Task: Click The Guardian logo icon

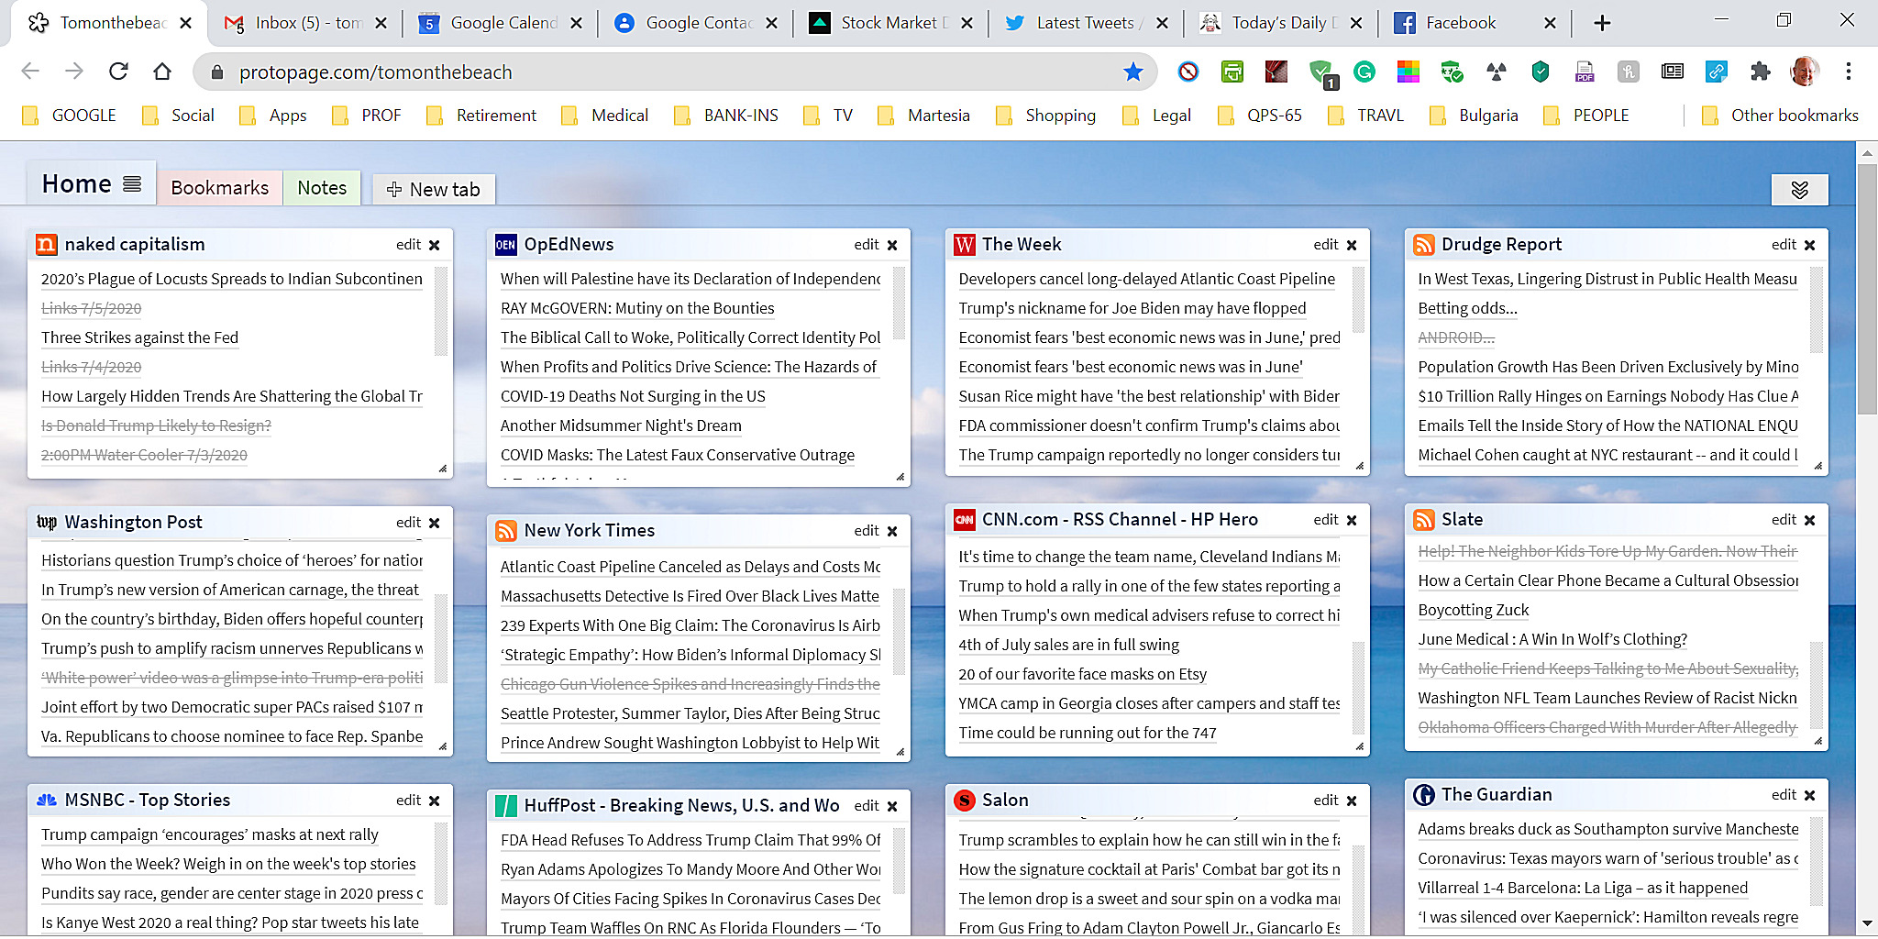Action: pyautogui.click(x=1424, y=795)
